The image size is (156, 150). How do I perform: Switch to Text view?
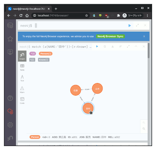point(22,78)
